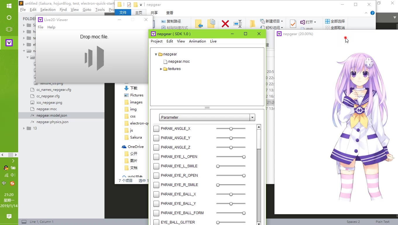Open the Windows Start button
Viewport: 398px width, 225px height.
(9, 6)
